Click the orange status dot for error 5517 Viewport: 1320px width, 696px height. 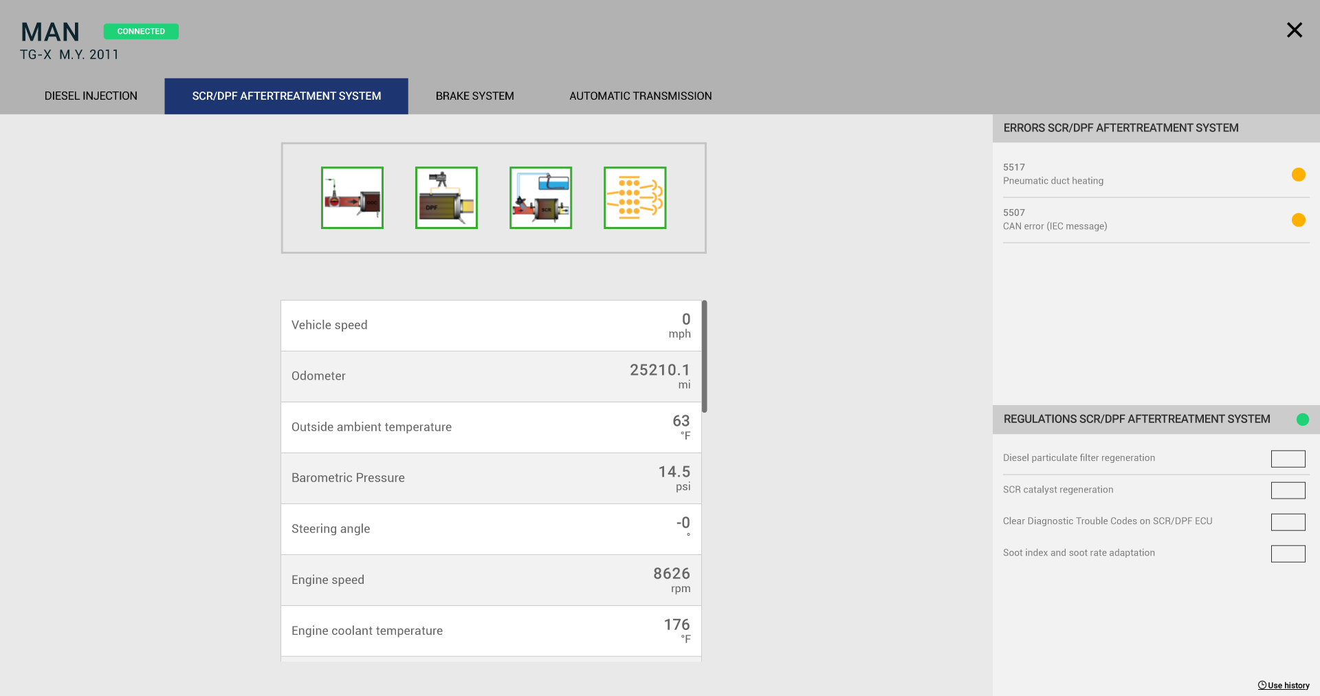click(x=1299, y=175)
